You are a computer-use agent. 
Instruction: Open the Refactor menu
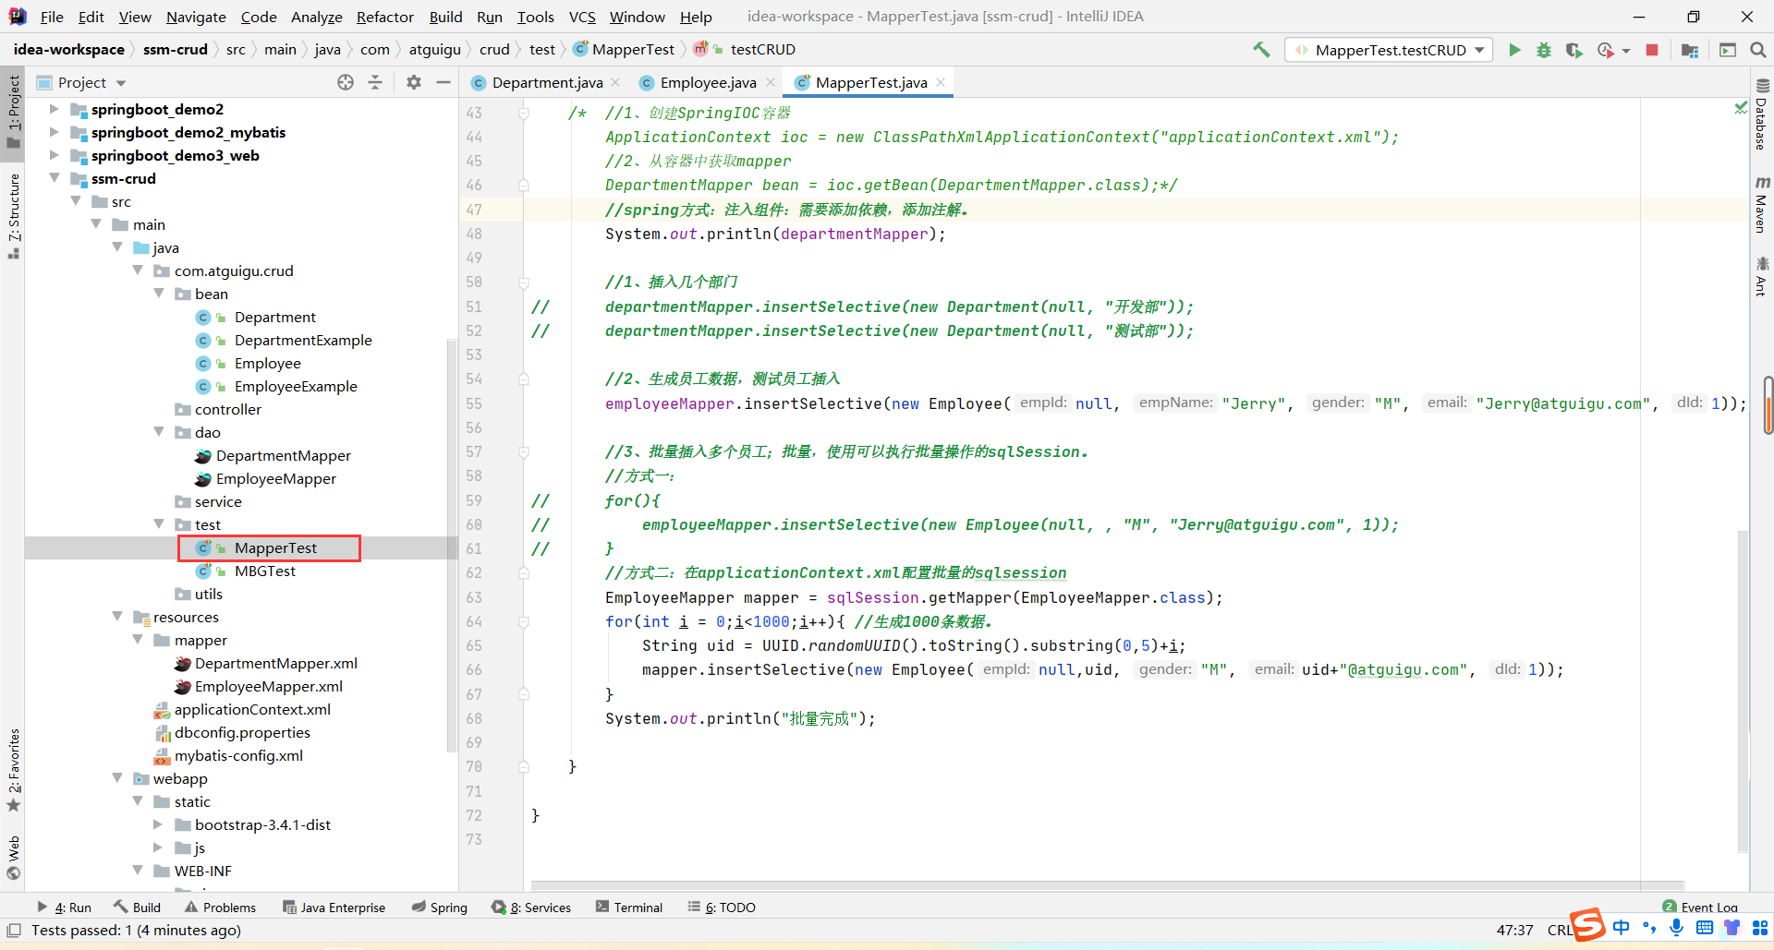[x=384, y=17]
